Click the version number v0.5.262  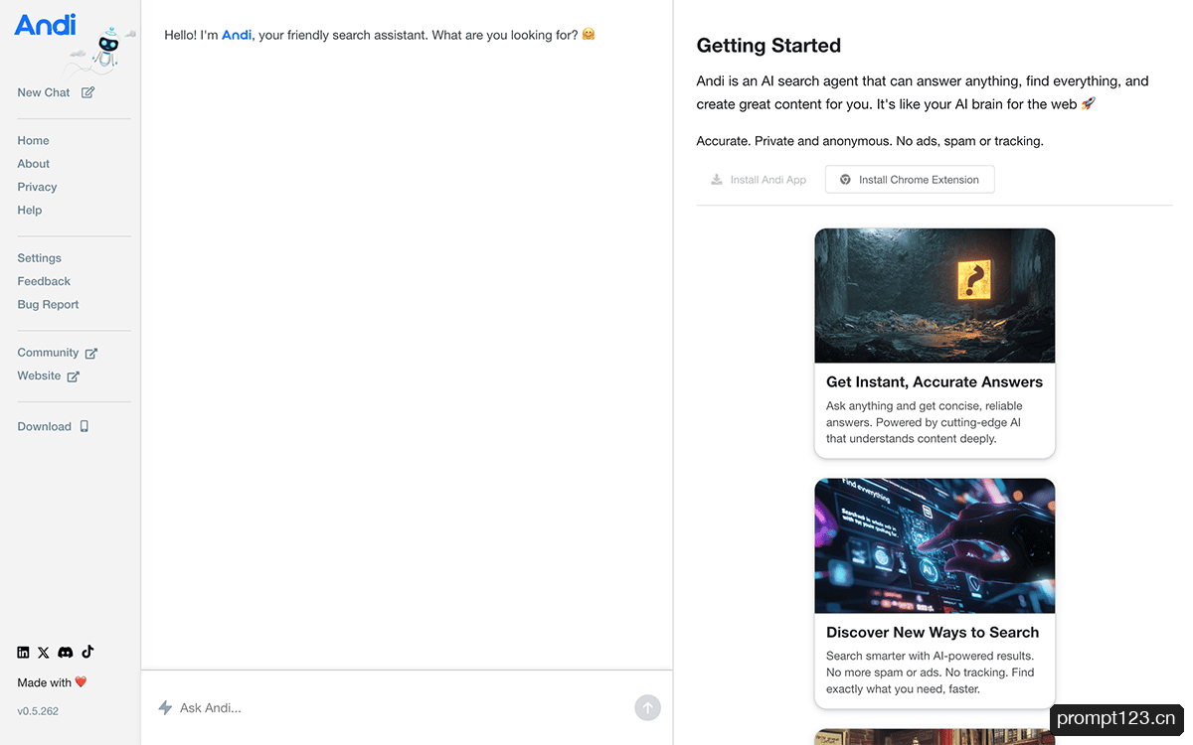coord(38,711)
